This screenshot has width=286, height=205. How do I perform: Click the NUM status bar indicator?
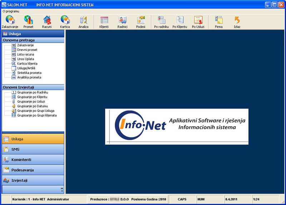[x=201, y=199]
